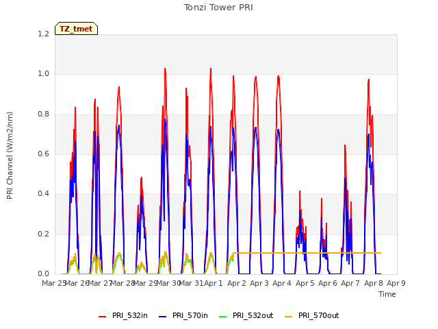This screenshot has height=329, width=438.
Task: Select the PRI_532in legend label
Action: pyautogui.click(x=130, y=315)
